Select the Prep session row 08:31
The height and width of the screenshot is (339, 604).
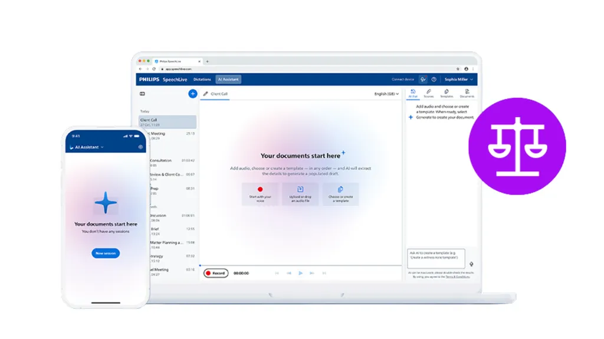172,190
